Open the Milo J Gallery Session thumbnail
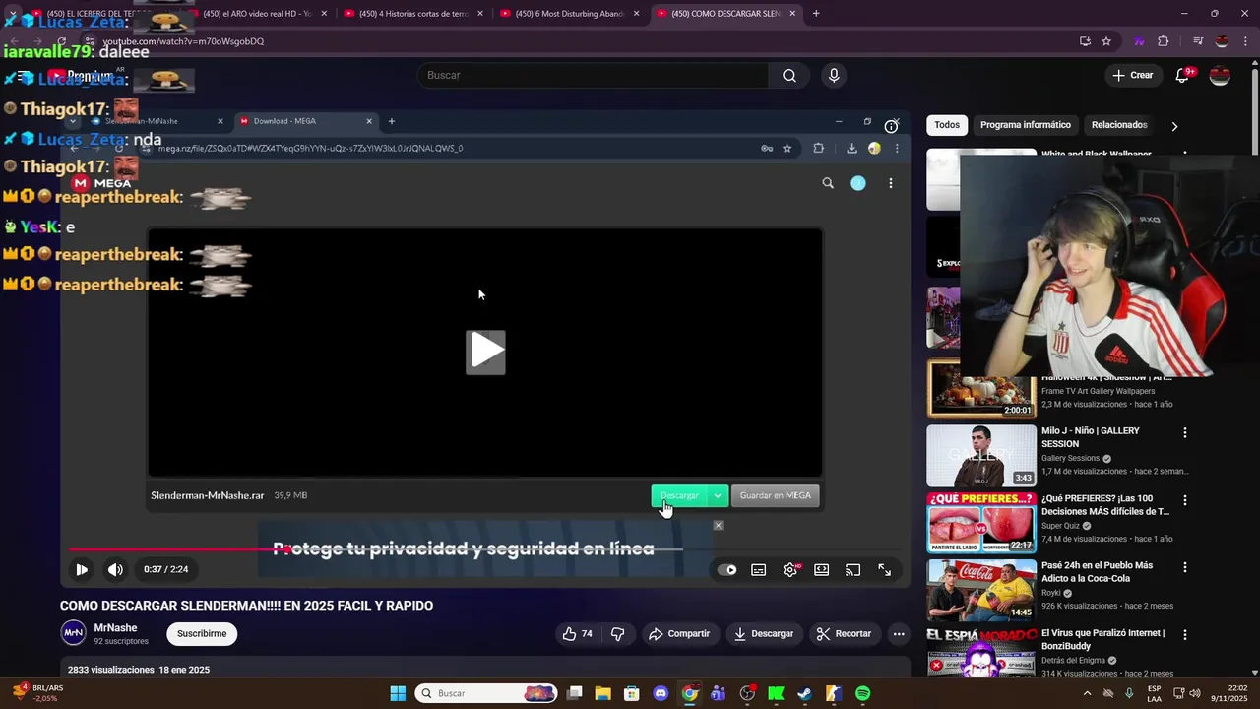 point(981,455)
